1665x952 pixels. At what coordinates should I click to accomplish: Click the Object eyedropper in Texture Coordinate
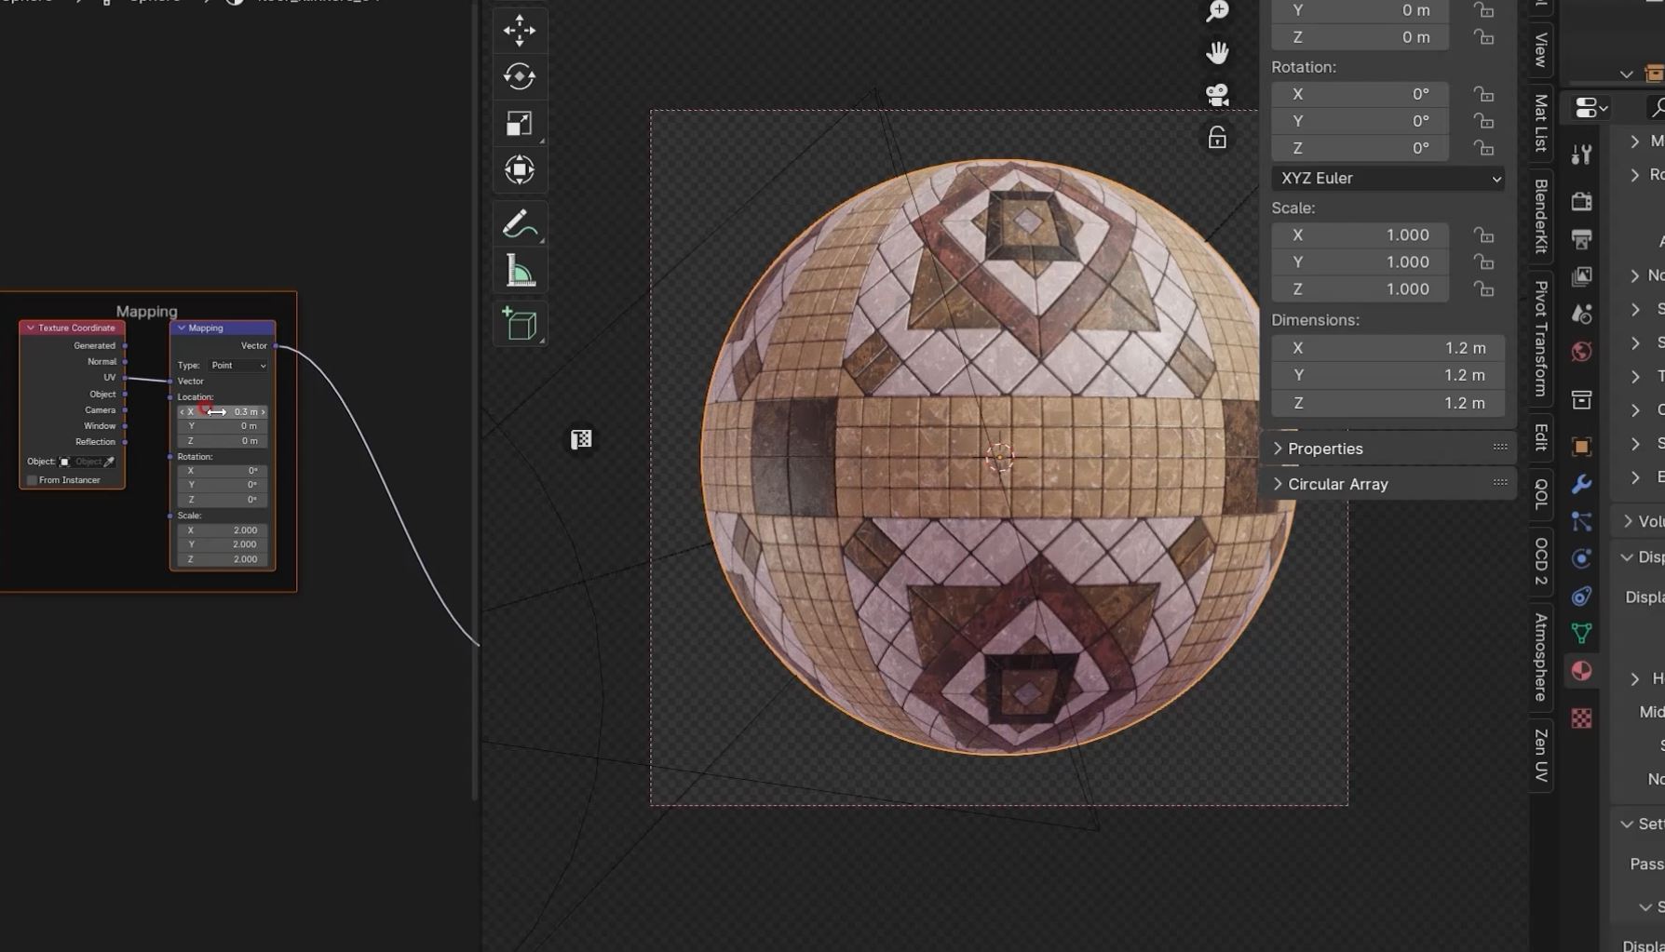(110, 462)
